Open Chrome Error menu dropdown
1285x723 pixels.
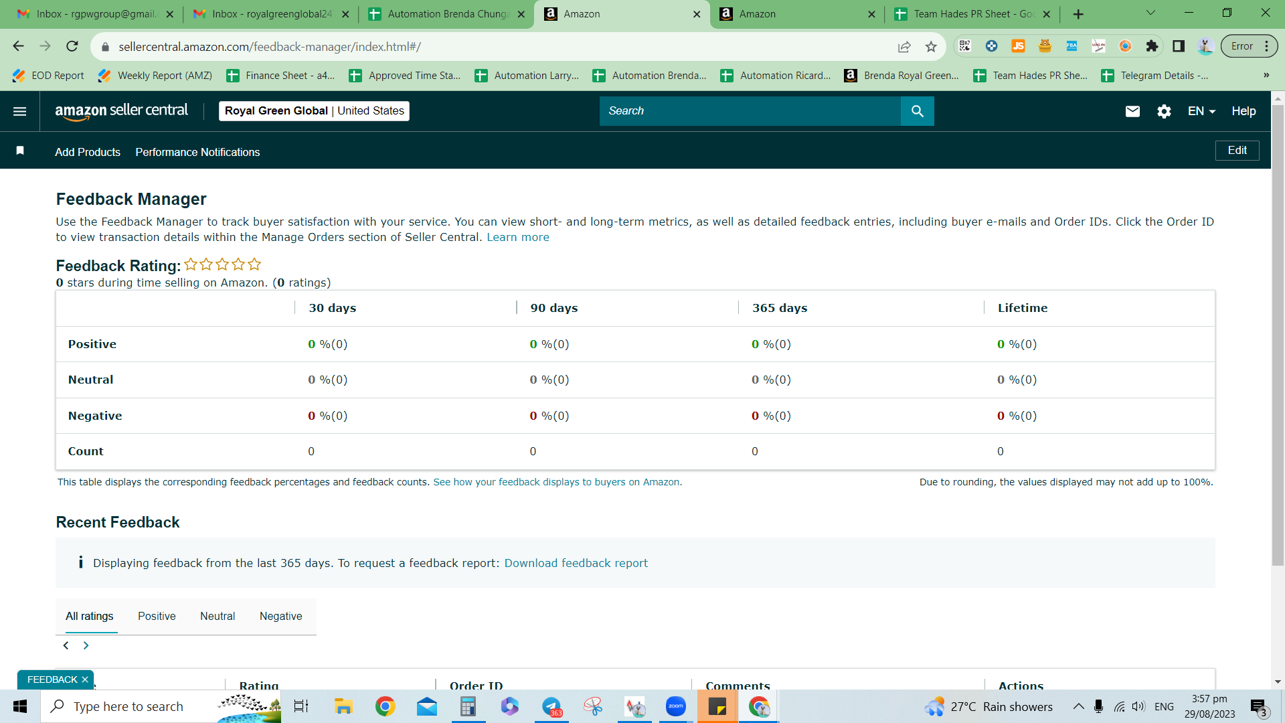coord(1249,46)
